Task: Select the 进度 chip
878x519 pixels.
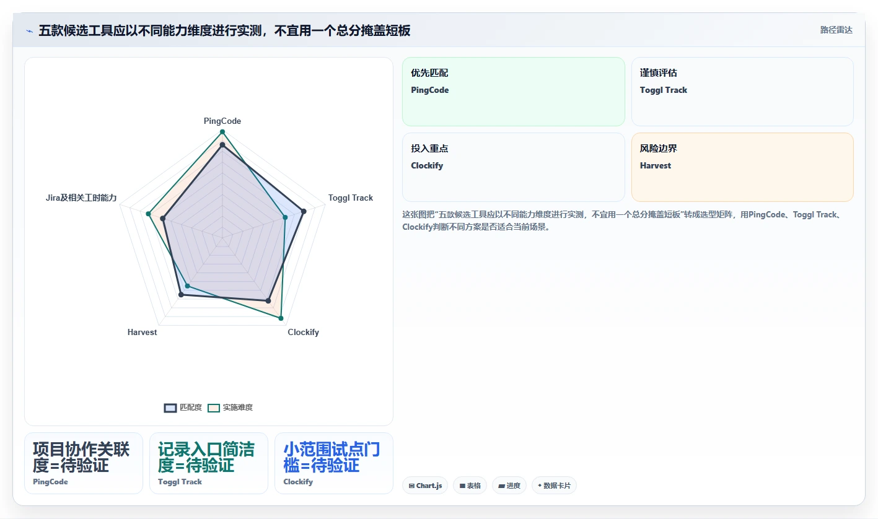Action: pos(509,486)
